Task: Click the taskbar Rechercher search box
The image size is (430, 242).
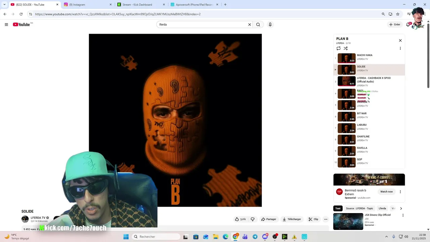Action: [x=156, y=237]
